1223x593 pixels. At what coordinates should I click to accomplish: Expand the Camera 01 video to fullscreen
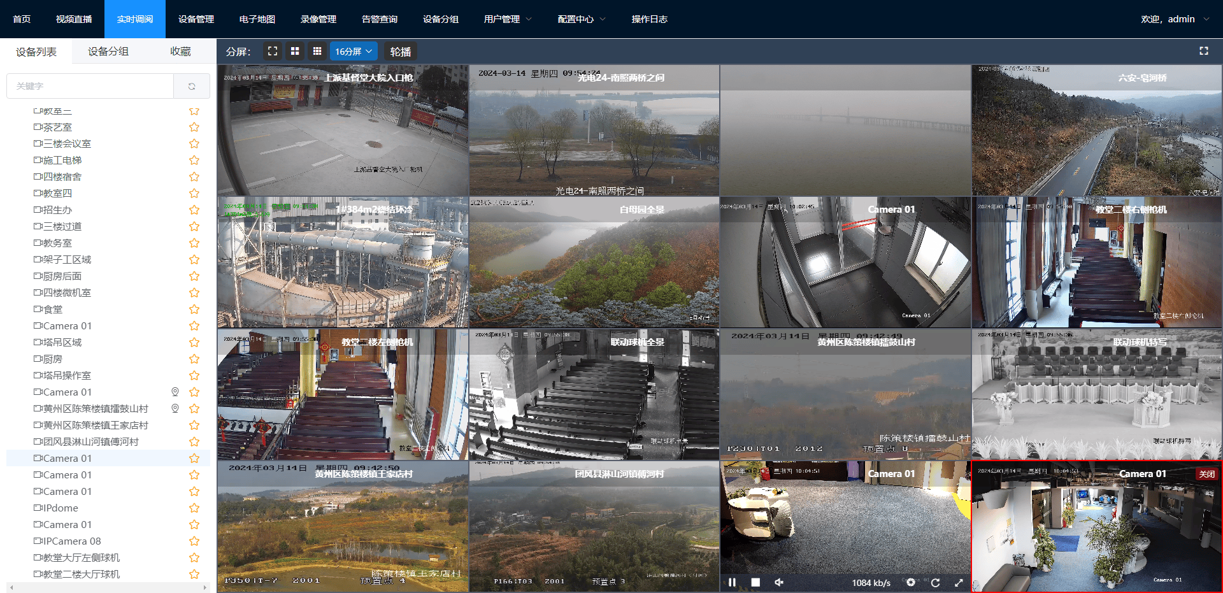tap(959, 582)
